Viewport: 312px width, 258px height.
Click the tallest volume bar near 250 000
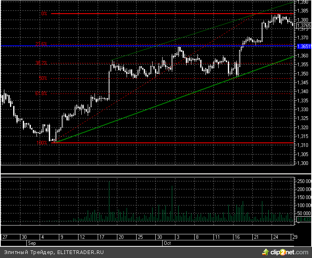pyautogui.click(x=109, y=201)
